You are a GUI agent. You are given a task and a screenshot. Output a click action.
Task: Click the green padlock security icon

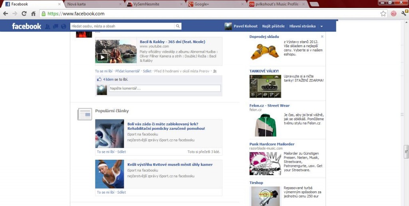pos(44,14)
